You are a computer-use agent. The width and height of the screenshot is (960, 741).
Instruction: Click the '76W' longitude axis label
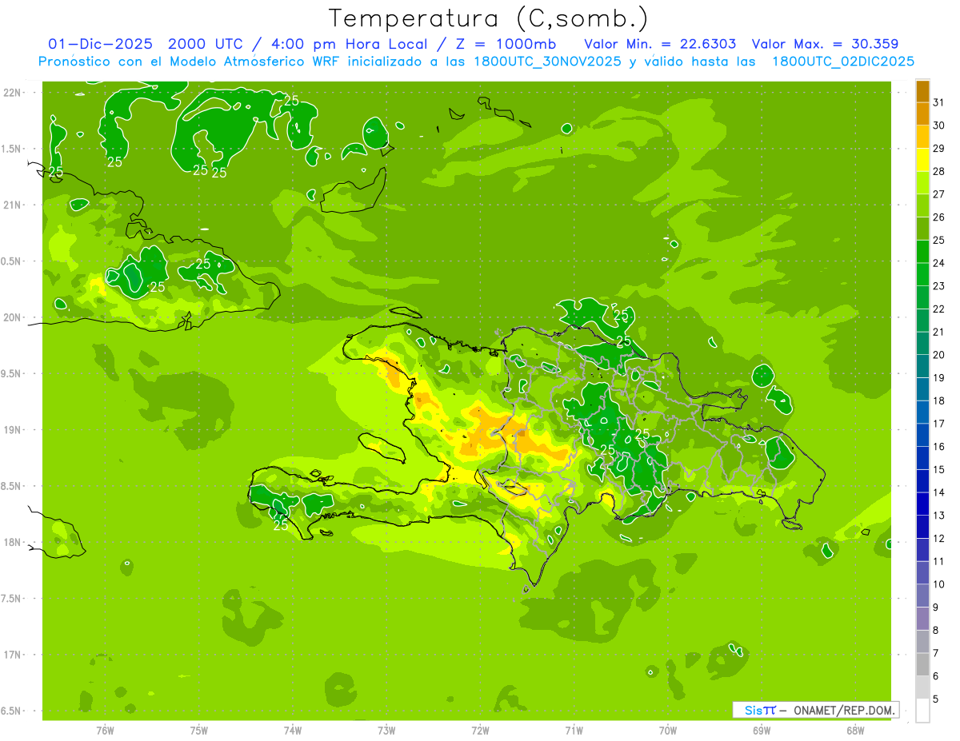coord(105,730)
